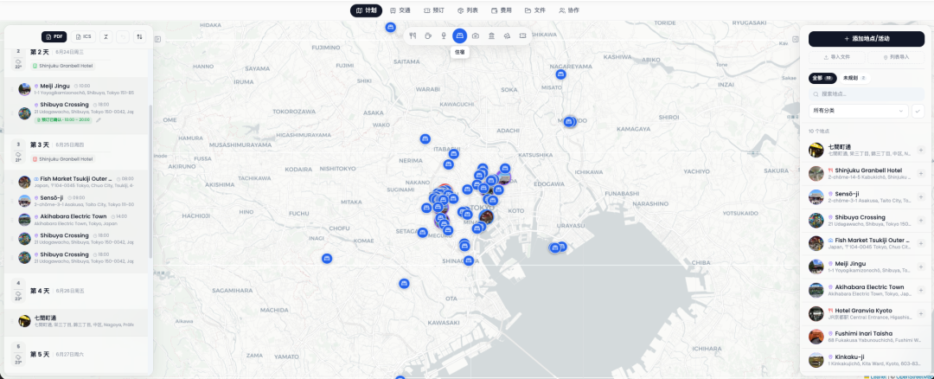The width and height of the screenshot is (934, 379).
Task: Click the hotel marker near Sagamihara on map
Action: 326,258
